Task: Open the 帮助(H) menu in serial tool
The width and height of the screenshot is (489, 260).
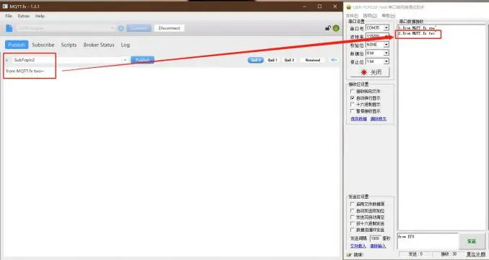Action: [x=389, y=16]
